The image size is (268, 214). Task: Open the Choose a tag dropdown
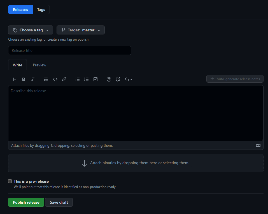(x=30, y=30)
